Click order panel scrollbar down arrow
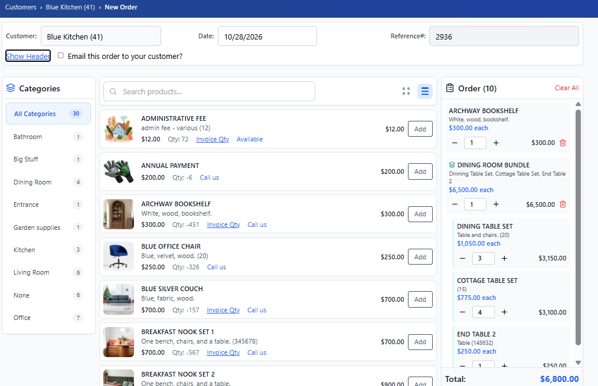The image size is (598, 386). pyautogui.click(x=578, y=363)
